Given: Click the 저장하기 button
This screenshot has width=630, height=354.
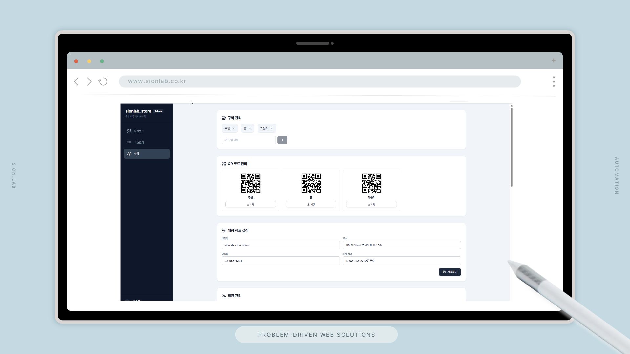Looking at the screenshot, I should click(450, 272).
